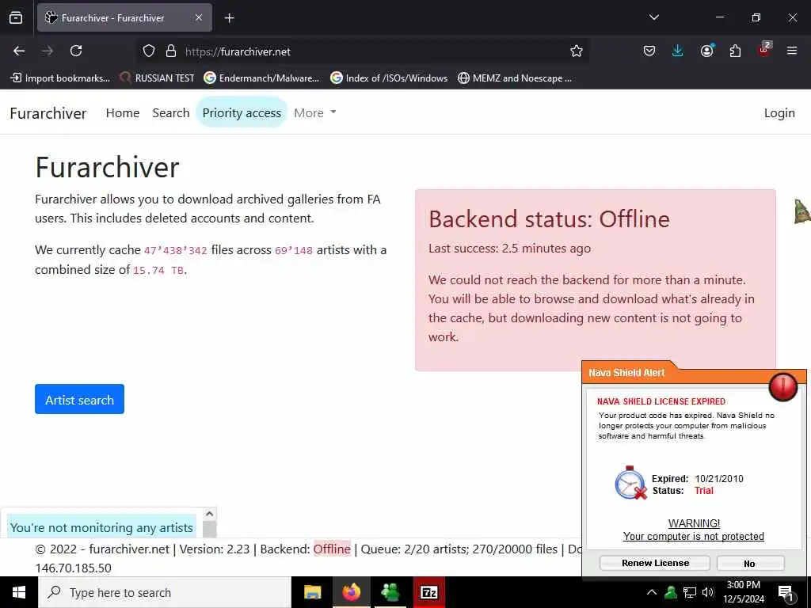Viewport: 811px width, 608px height.
Task: Click the taskbar search box
Action: point(165,592)
